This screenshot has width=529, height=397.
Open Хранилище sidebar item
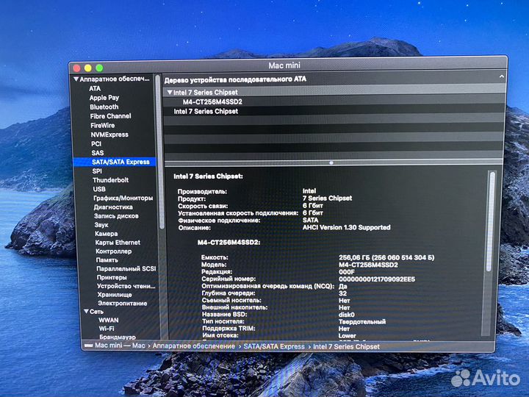pyautogui.click(x=115, y=295)
